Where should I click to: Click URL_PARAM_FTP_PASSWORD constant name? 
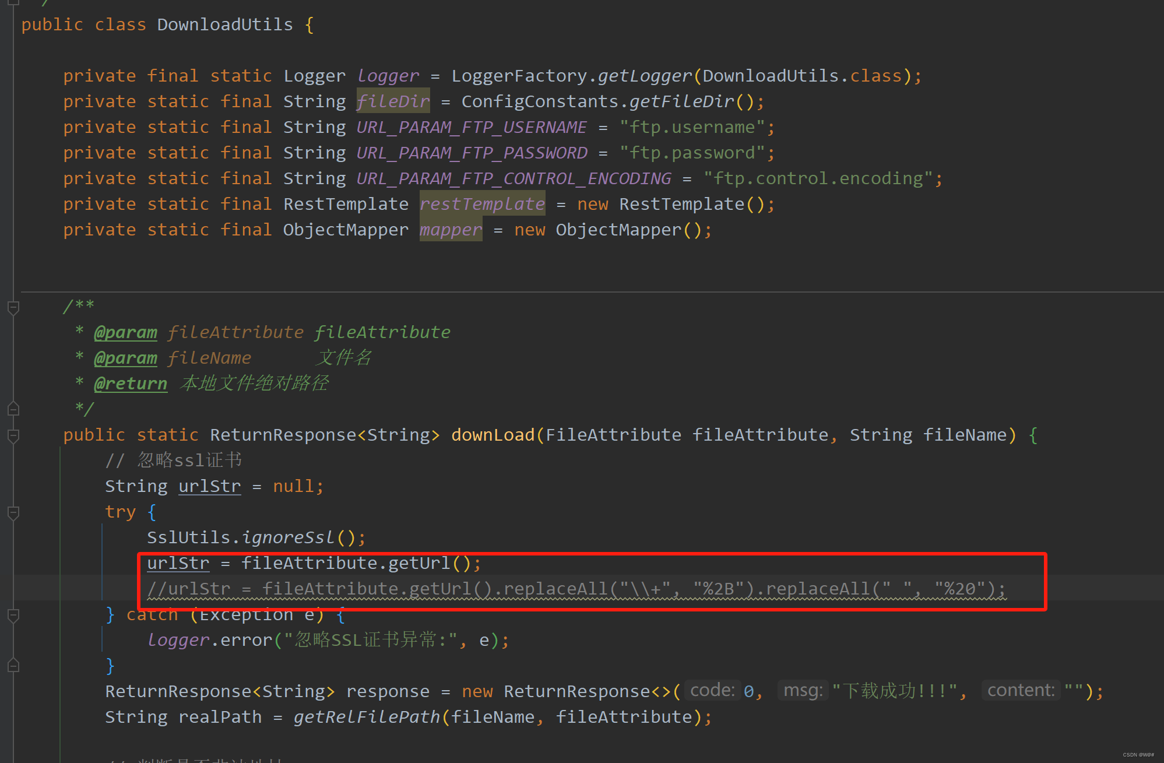[472, 153]
